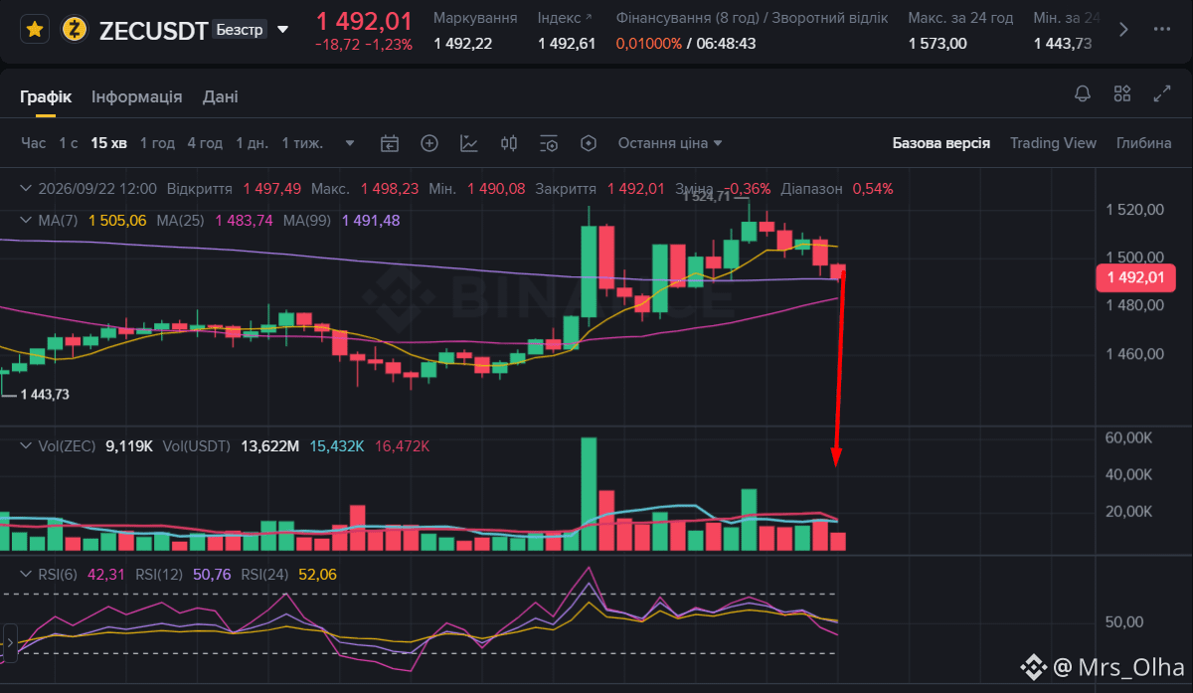Expand the more time intervals dropdown
This screenshot has height=693, width=1193.
point(349,143)
